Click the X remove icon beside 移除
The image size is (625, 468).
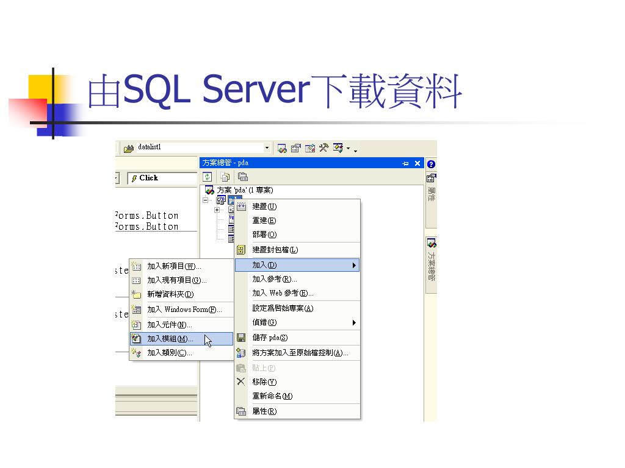click(x=240, y=381)
